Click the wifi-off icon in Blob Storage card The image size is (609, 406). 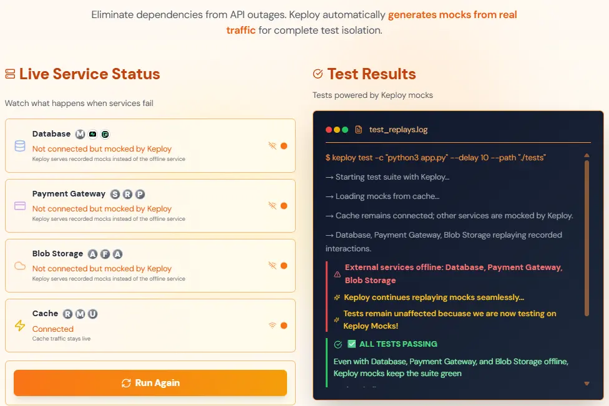coord(272,265)
